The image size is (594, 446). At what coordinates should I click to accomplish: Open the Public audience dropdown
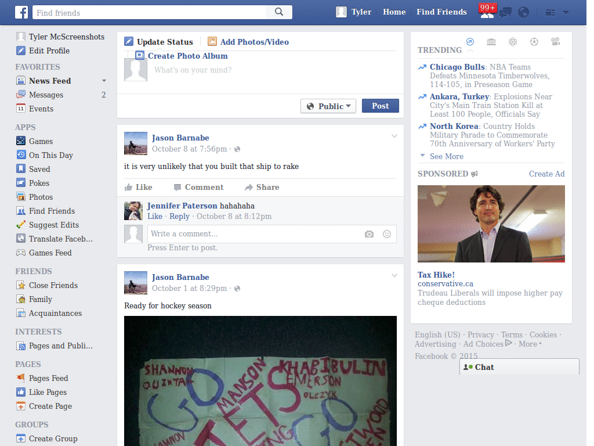[328, 106]
